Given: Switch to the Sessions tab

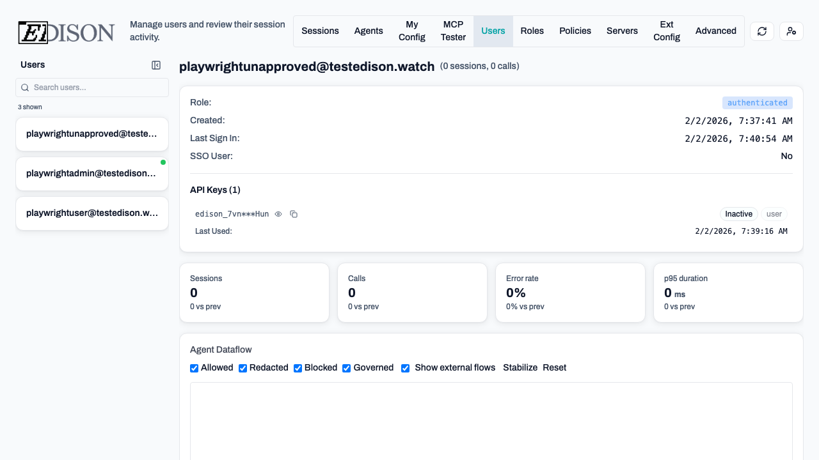Looking at the screenshot, I should 320,31.
